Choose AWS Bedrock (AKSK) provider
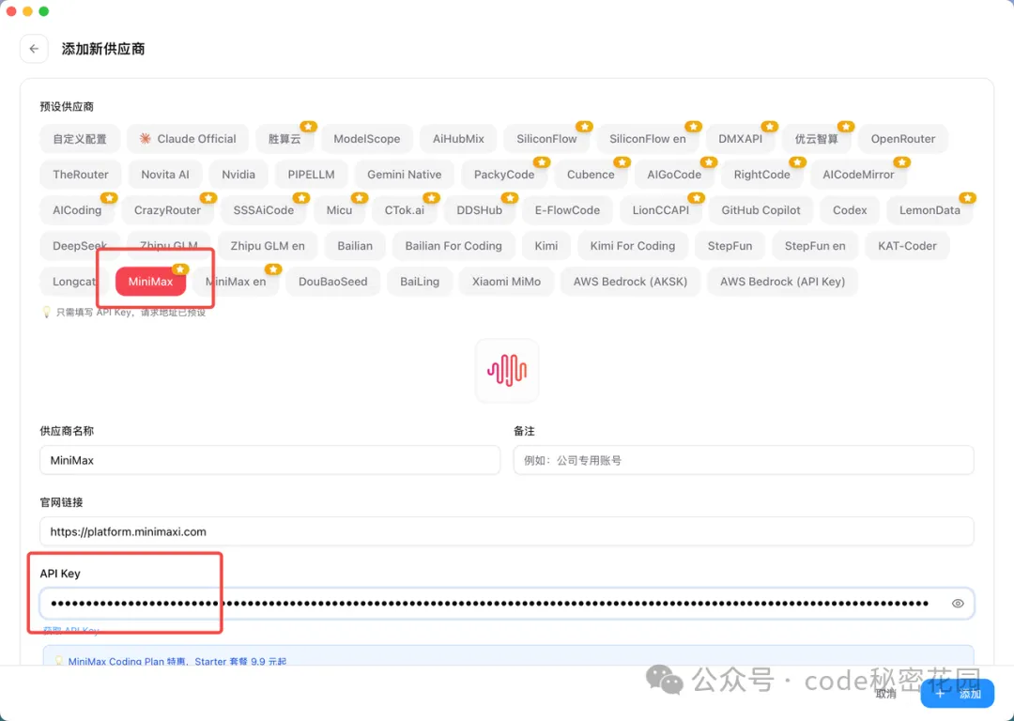 point(630,282)
